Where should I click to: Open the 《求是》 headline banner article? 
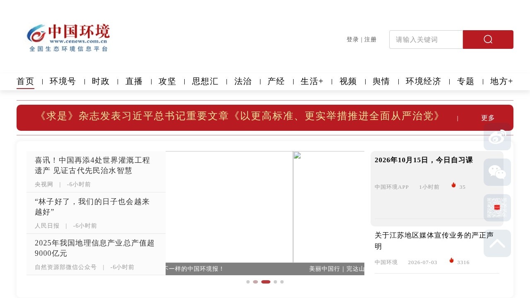[240, 116]
